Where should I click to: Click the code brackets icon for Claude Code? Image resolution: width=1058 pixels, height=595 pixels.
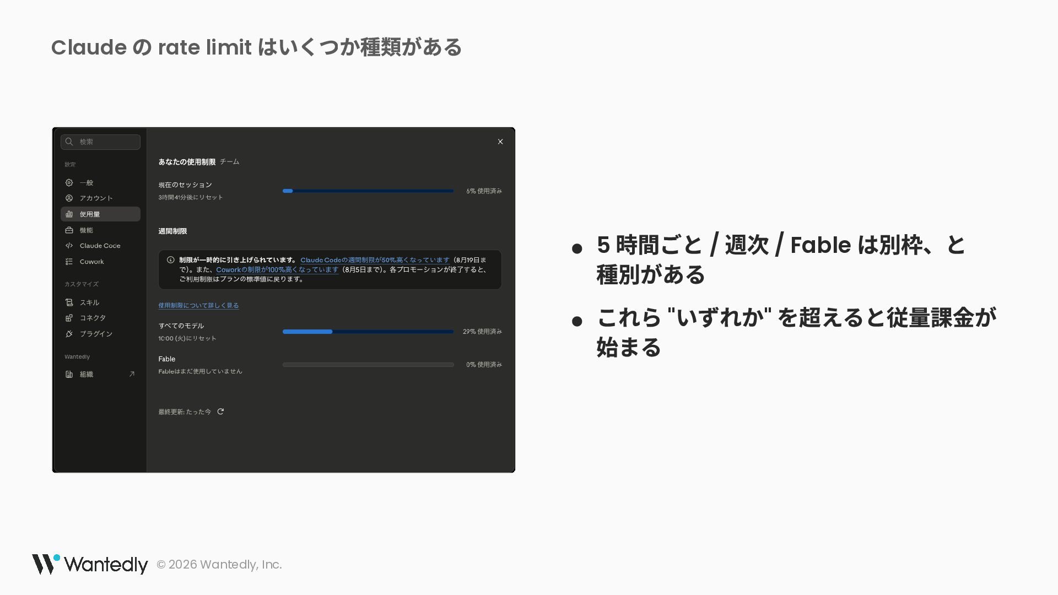[69, 246]
